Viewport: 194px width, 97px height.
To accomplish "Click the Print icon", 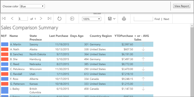I will coord(124,19).
